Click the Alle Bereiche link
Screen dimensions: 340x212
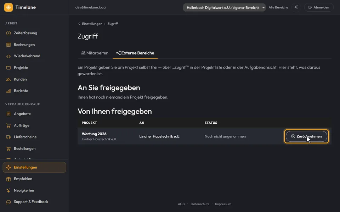[x=278, y=7]
